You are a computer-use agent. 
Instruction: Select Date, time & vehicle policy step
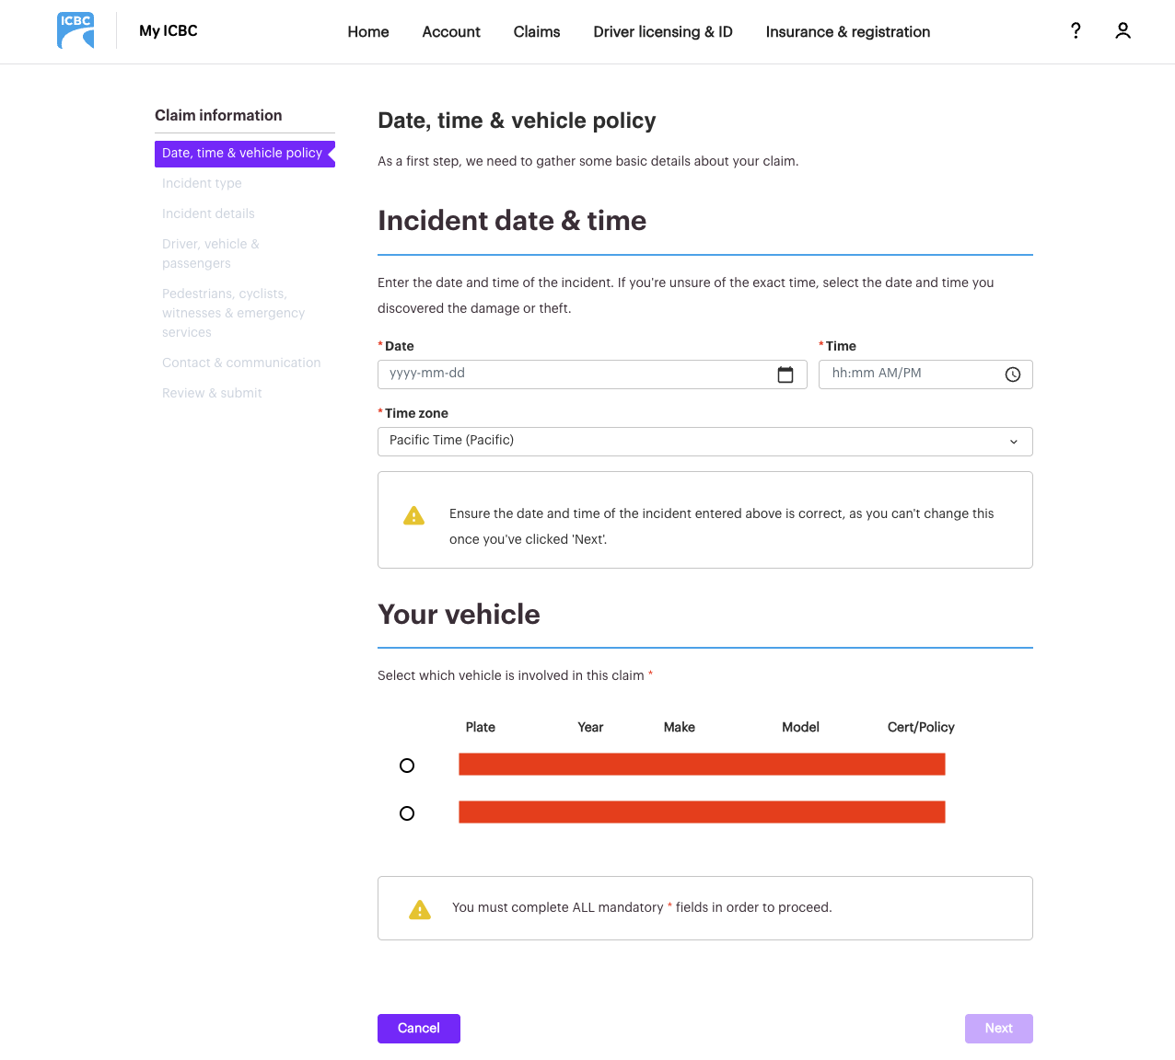point(242,154)
